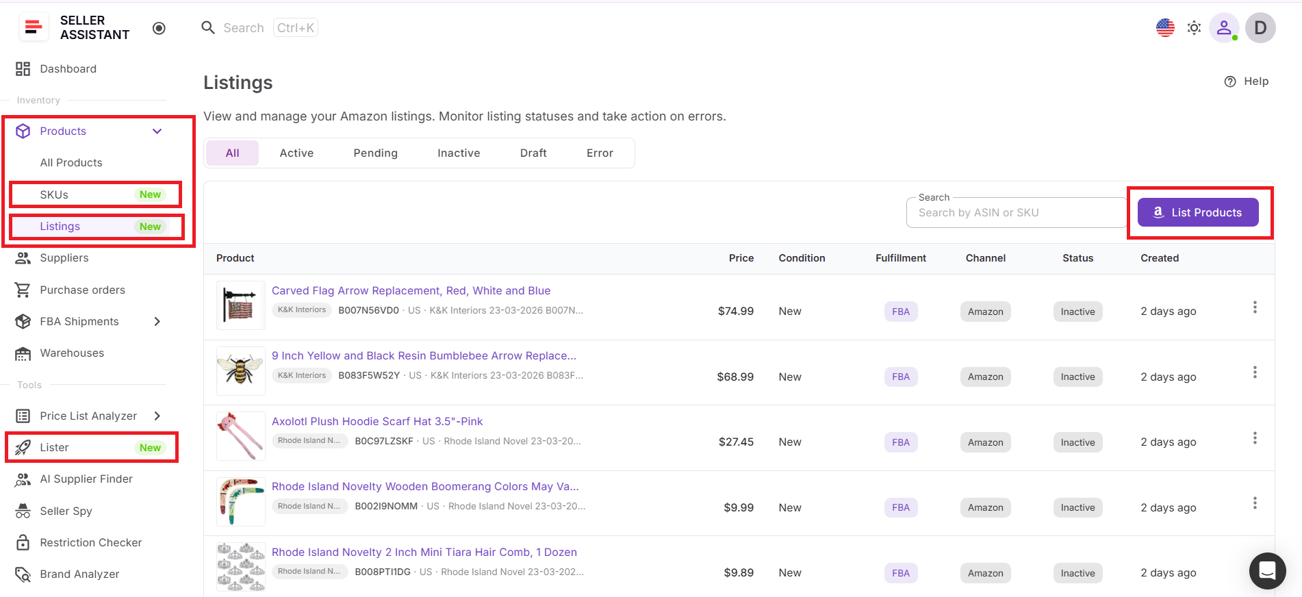This screenshot has height=597, width=1302.
Task: Open 9 Inch Yellow and Black Bumblebee link
Action: pyautogui.click(x=424, y=355)
